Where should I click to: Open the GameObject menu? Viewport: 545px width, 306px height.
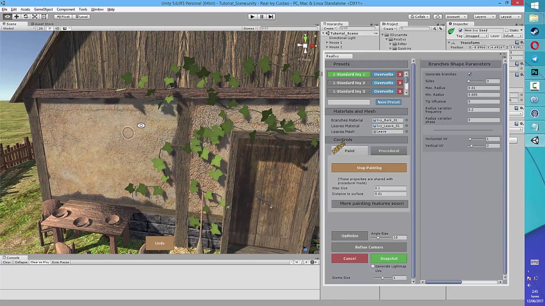pos(43,9)
